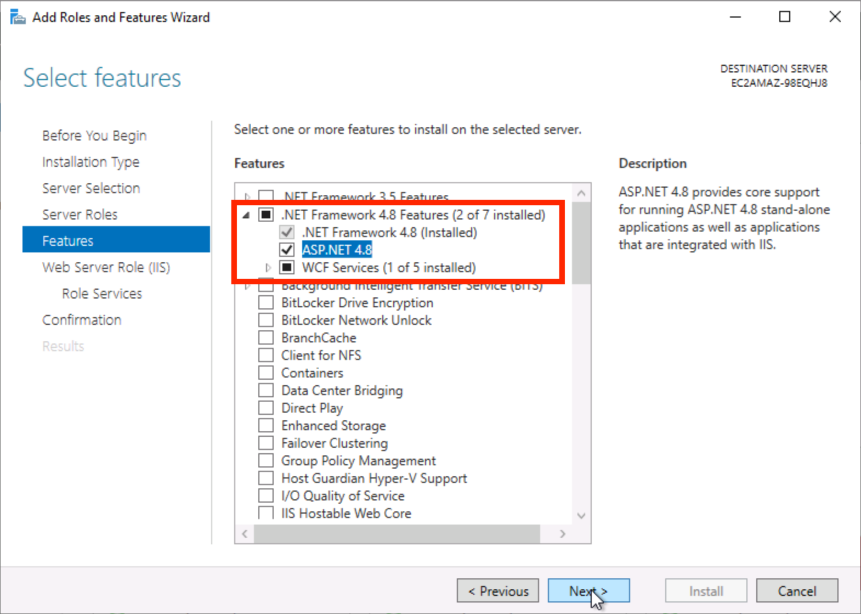This screenshot has width=861, height=614.
Task: Open the Server Selection step
Action: point(91,188)
